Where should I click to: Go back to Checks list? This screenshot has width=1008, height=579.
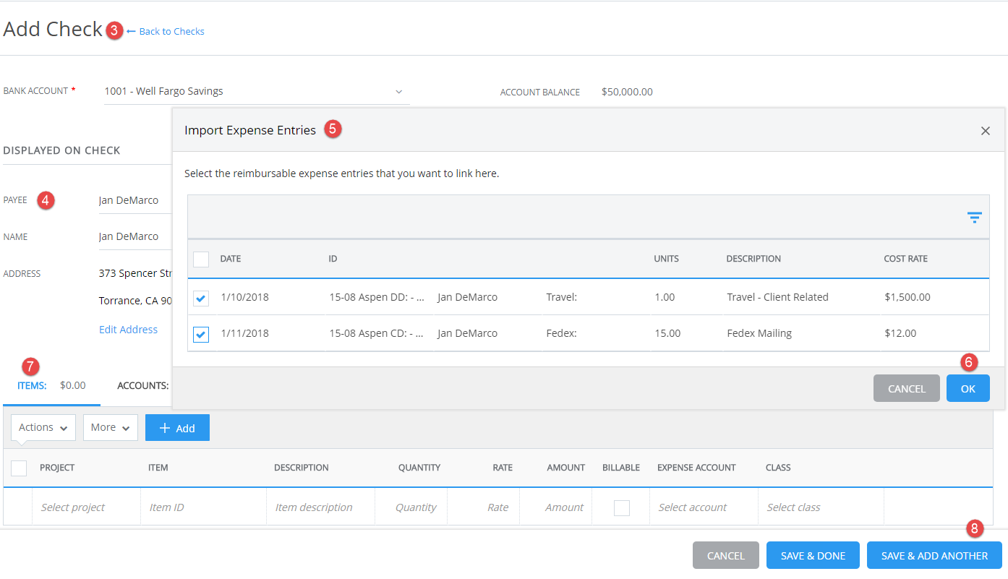pos(166,31)
